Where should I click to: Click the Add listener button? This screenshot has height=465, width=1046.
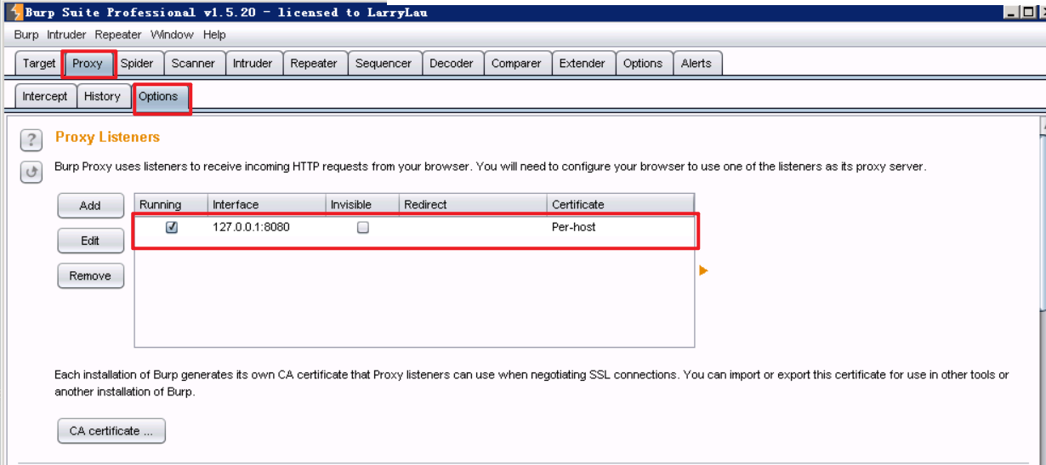tap(90, 206)
